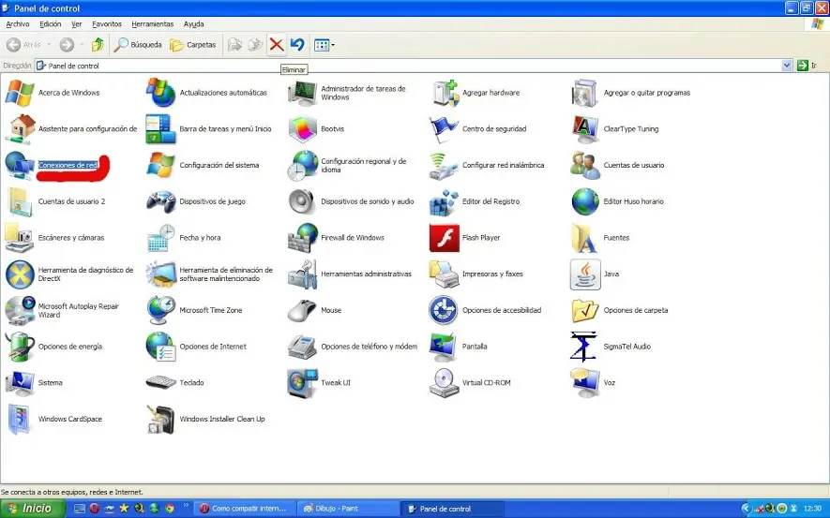This screenshot has width=830, height=518.
Task: Click the Búsqueda toolbar button
Action: pyautogui.click(x=138, y=45)
